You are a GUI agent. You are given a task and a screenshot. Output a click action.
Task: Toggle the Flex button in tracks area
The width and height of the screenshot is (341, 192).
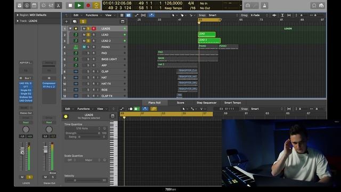[143, 15]
